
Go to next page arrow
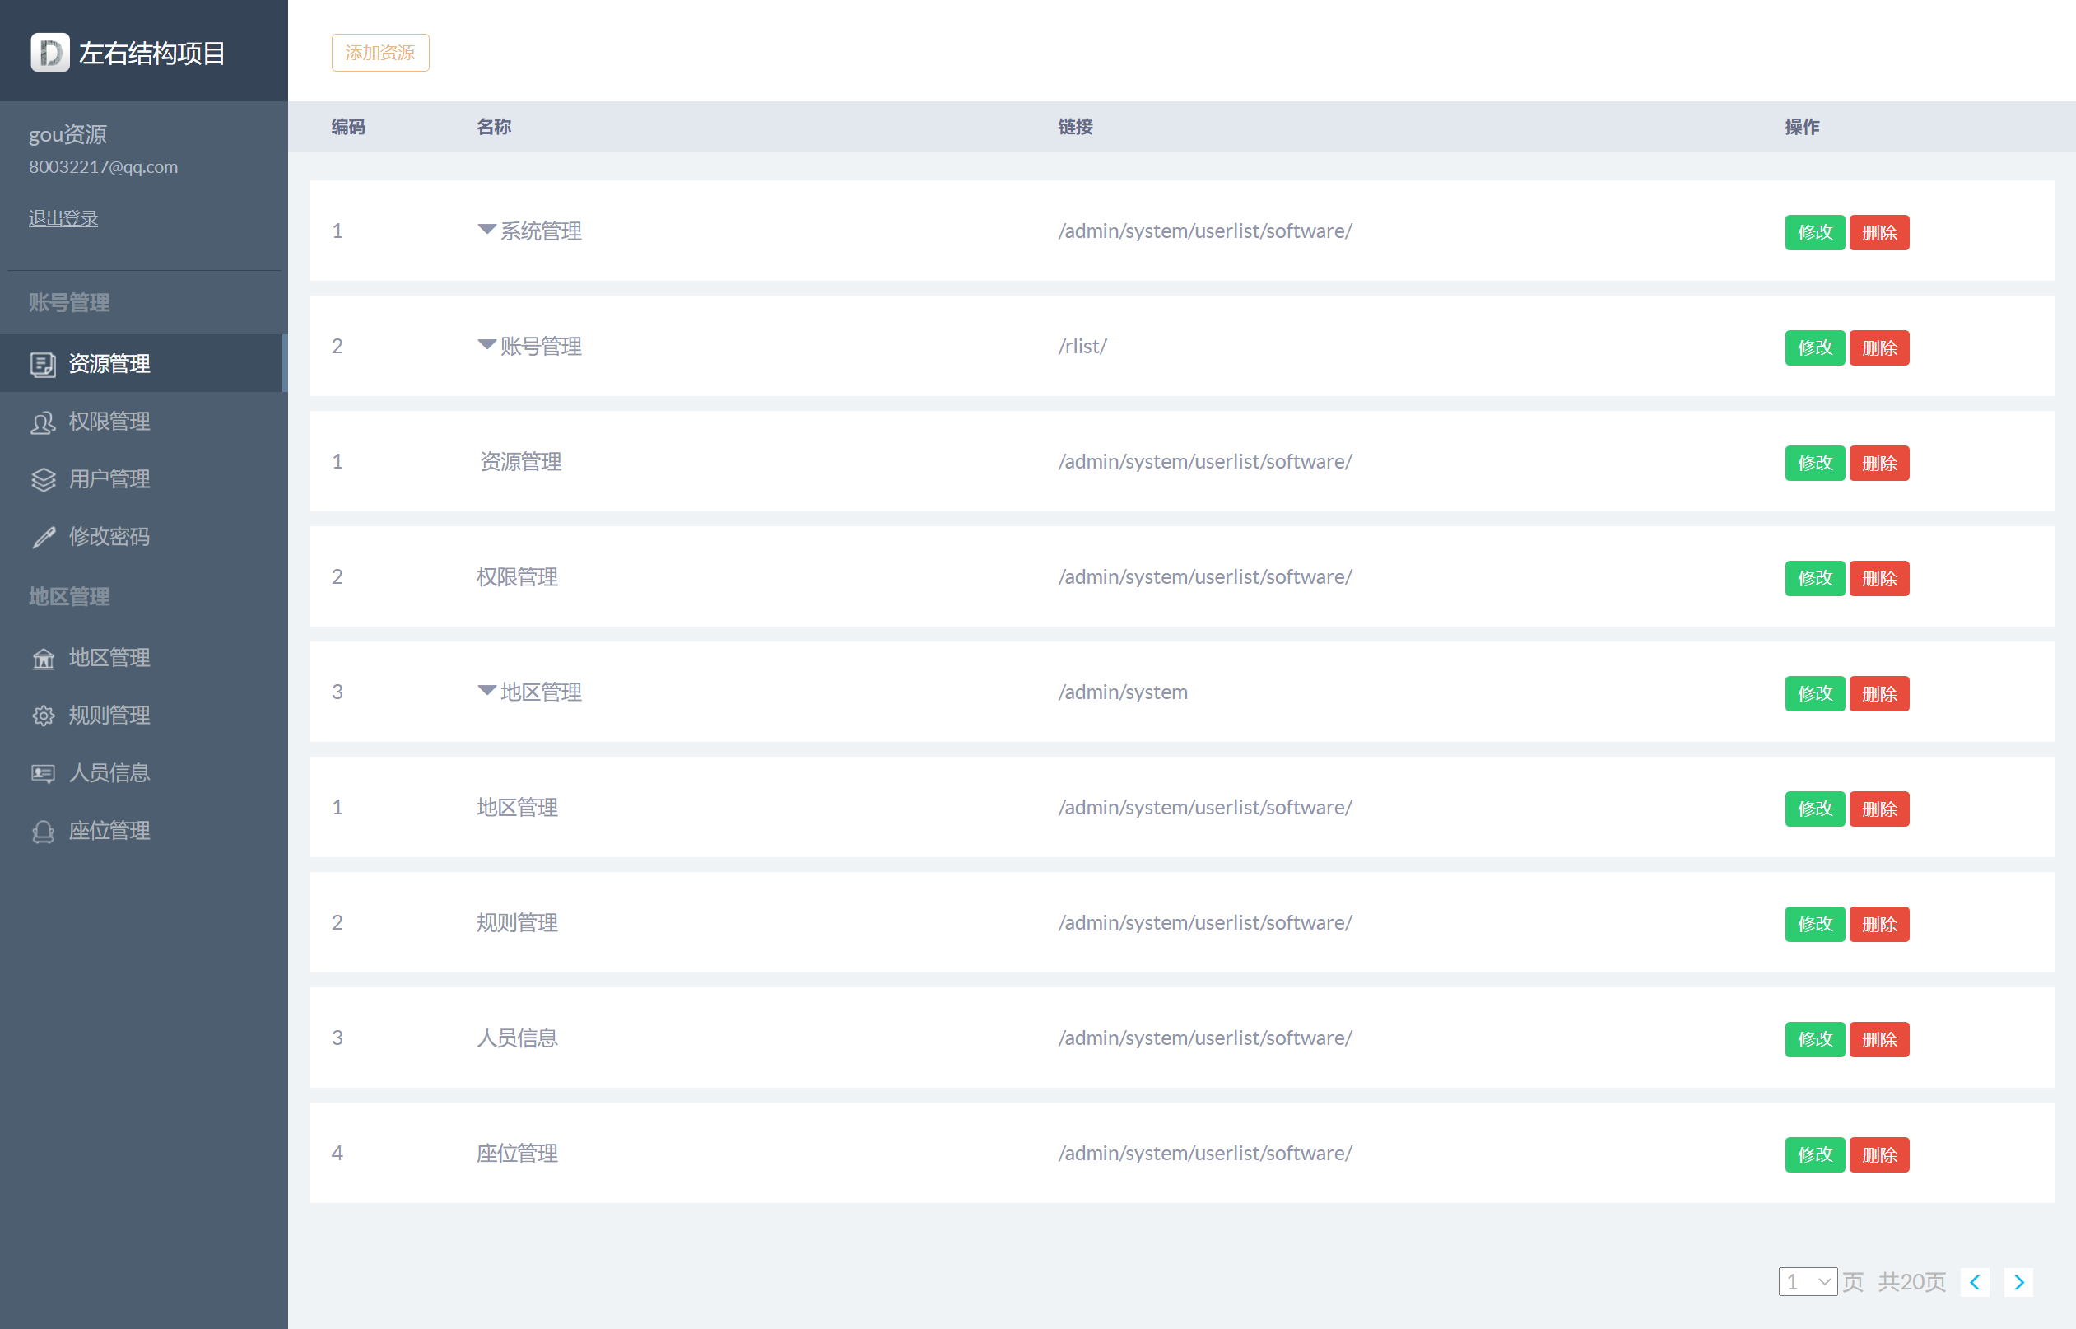[2018, 1281]
